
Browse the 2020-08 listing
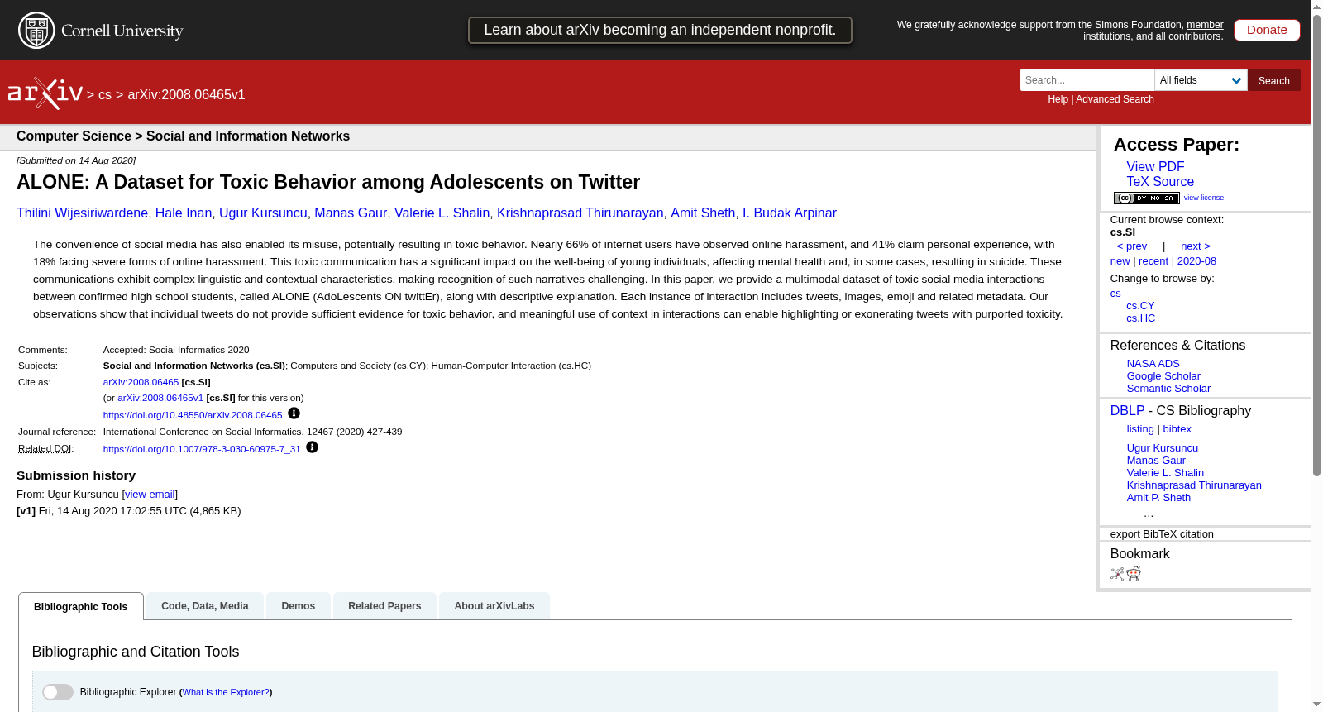click(x=1196, y=261)
